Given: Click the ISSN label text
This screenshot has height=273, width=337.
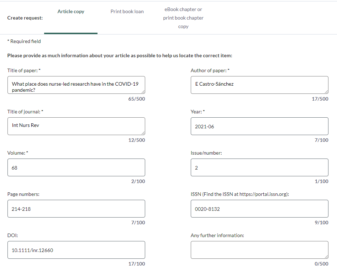Looking at the screenshot, I should [240, 194].
